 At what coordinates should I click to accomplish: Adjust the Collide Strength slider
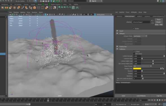(x=153, y=56)
